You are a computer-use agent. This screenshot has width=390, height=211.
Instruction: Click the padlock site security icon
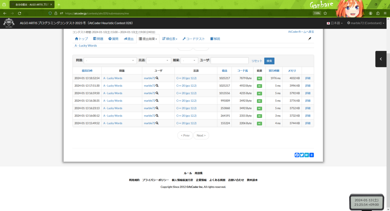pyautogui.click(x=56, y=13)
